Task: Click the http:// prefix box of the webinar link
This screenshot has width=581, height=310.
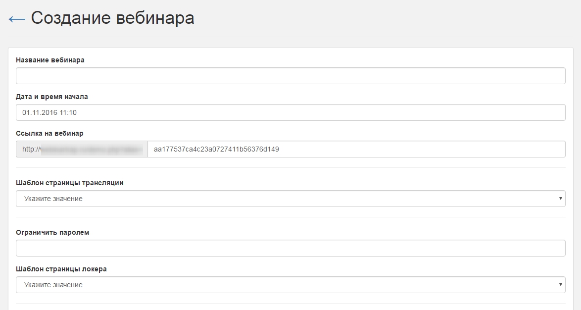Action: click(x=29, y=149)
